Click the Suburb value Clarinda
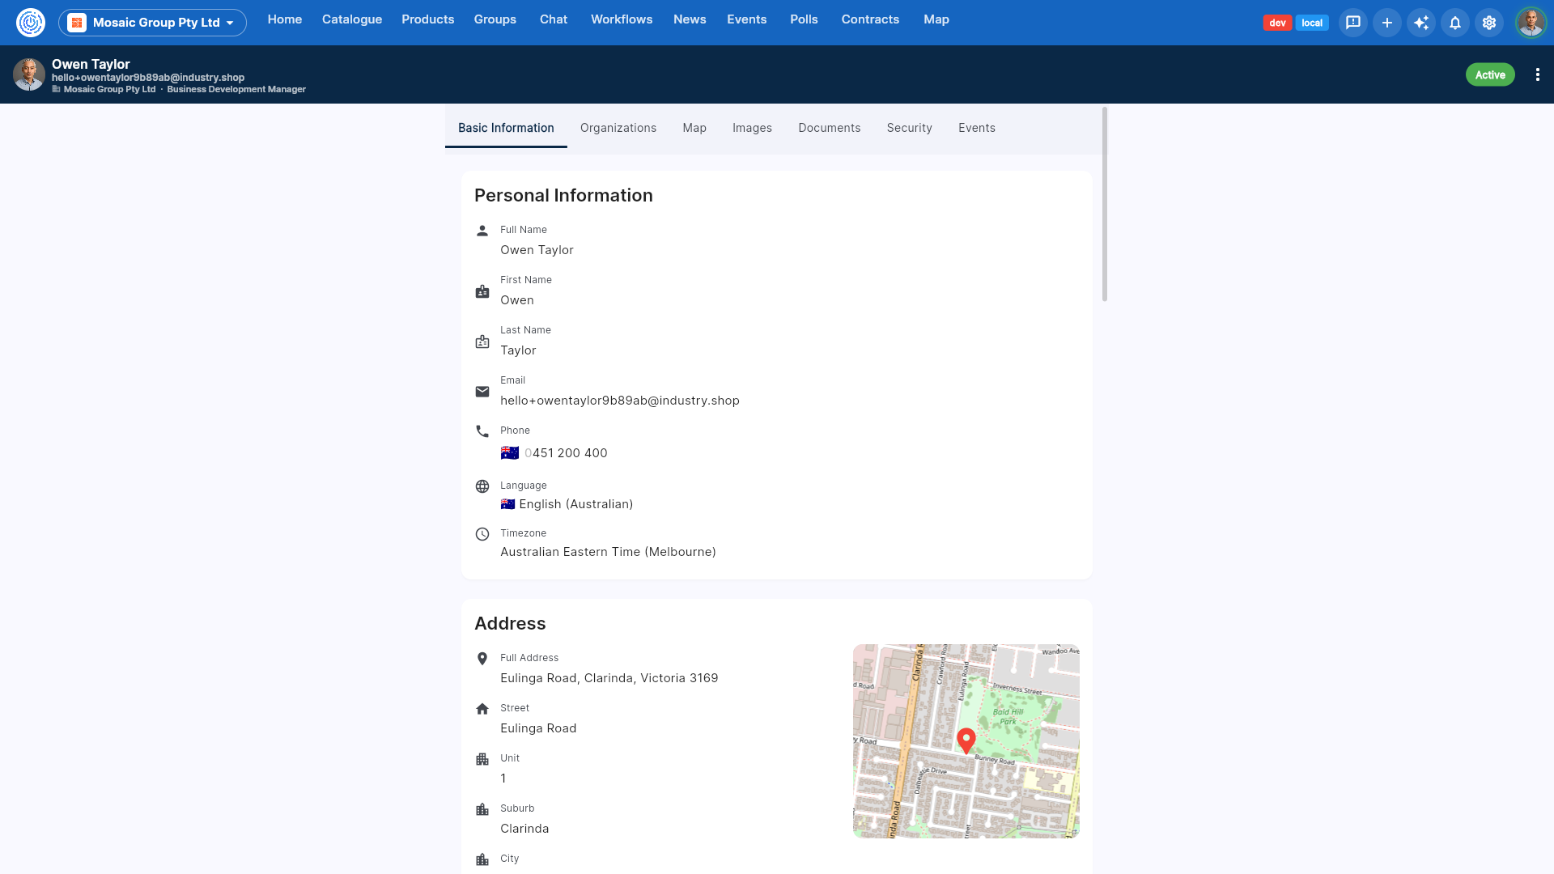1554x874 pixels. point(524,829)
